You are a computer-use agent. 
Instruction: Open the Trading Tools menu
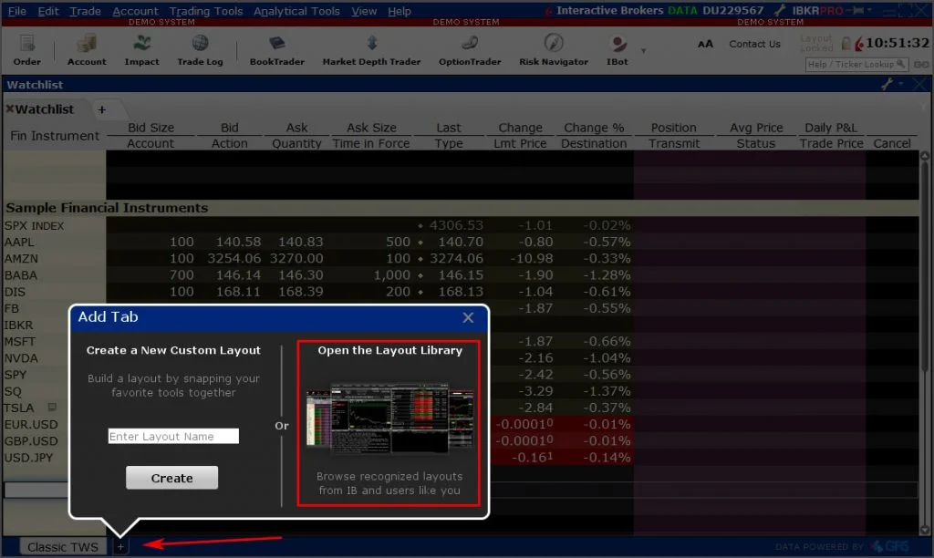206,11
